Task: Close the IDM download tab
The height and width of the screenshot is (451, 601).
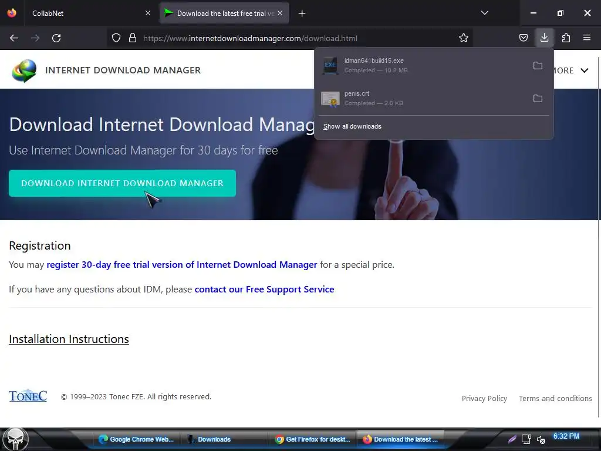Action: tap(280, 13)
